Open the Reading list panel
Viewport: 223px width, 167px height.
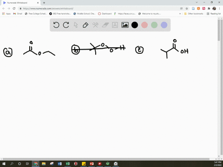pos(214,13)
